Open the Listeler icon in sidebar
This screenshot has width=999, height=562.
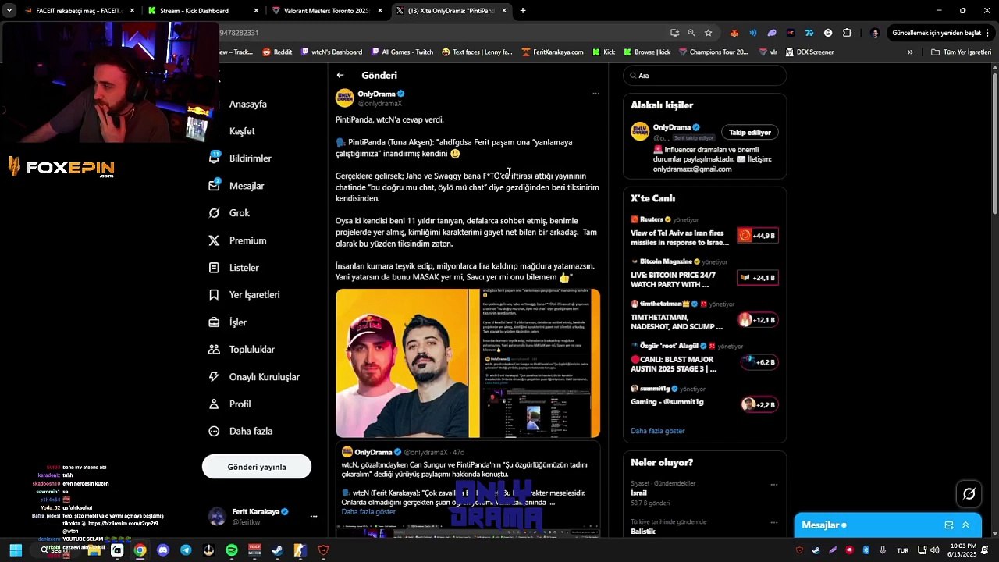[214, 268]
